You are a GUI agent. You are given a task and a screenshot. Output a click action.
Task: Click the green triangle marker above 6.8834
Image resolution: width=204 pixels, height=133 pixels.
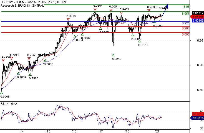click(x=75, y=36)
